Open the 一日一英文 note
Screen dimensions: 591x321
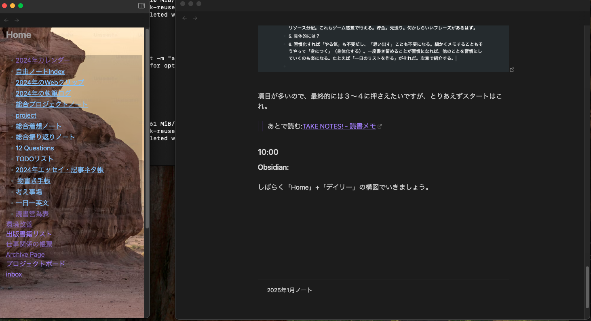(32, 203)
